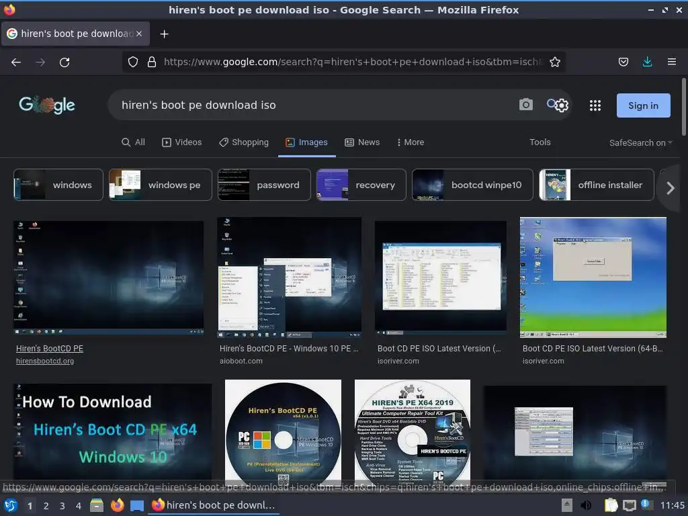Search by image using the camera icon
Viewport: 688px width, 516px height.
[525, 105]
